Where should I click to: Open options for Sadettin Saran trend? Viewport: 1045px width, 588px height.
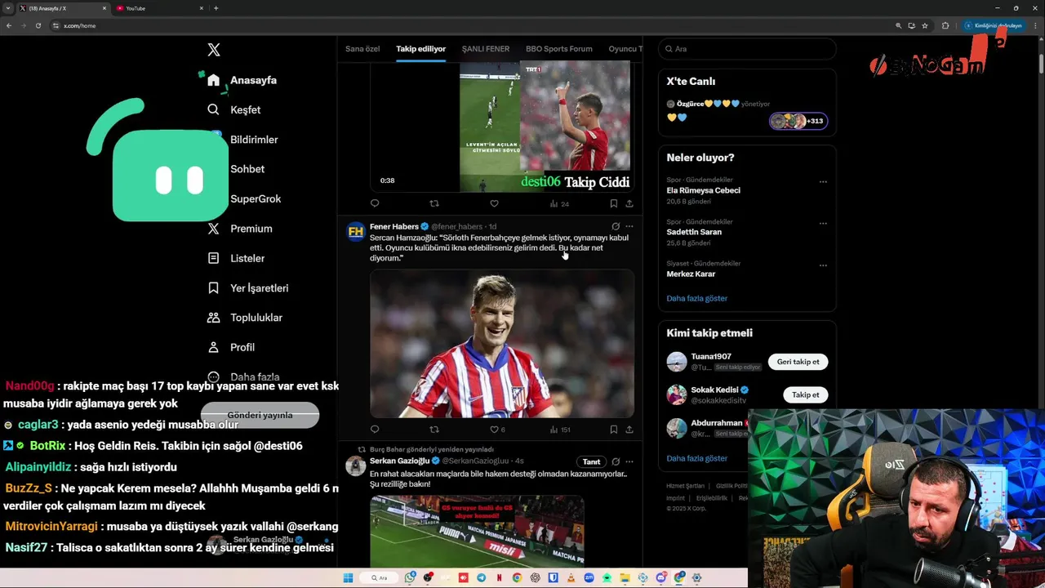(823, 223)
